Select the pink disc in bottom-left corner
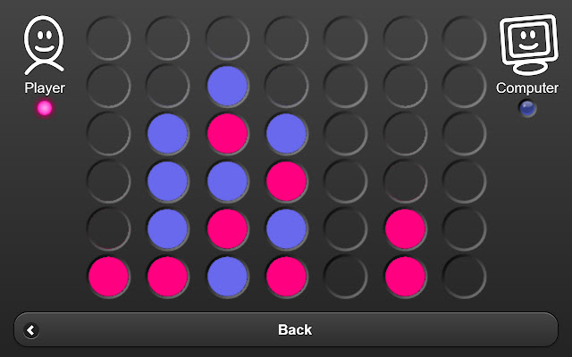 108,276
